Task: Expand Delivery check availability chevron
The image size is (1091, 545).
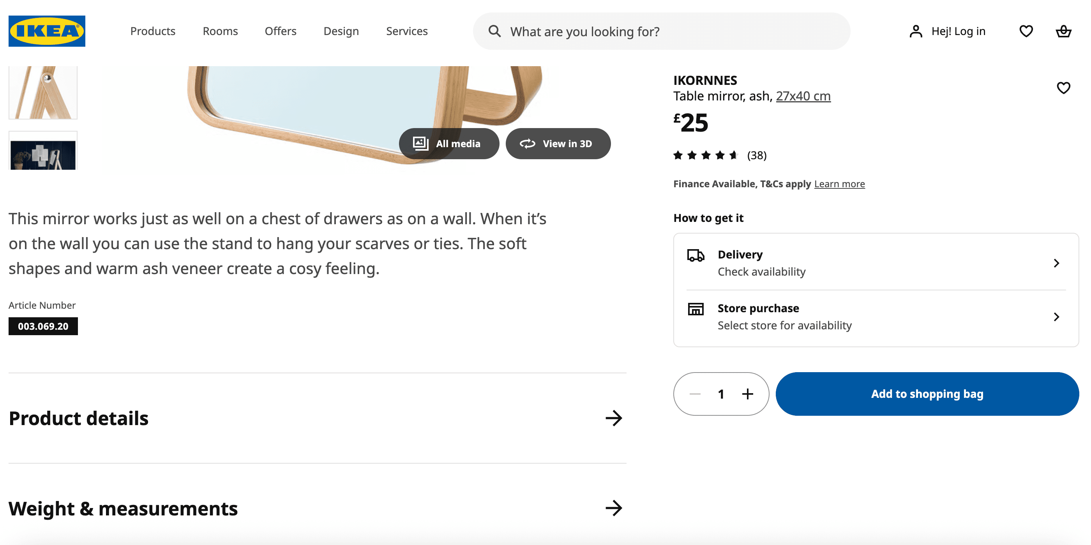Action: tap(1056, 263)
